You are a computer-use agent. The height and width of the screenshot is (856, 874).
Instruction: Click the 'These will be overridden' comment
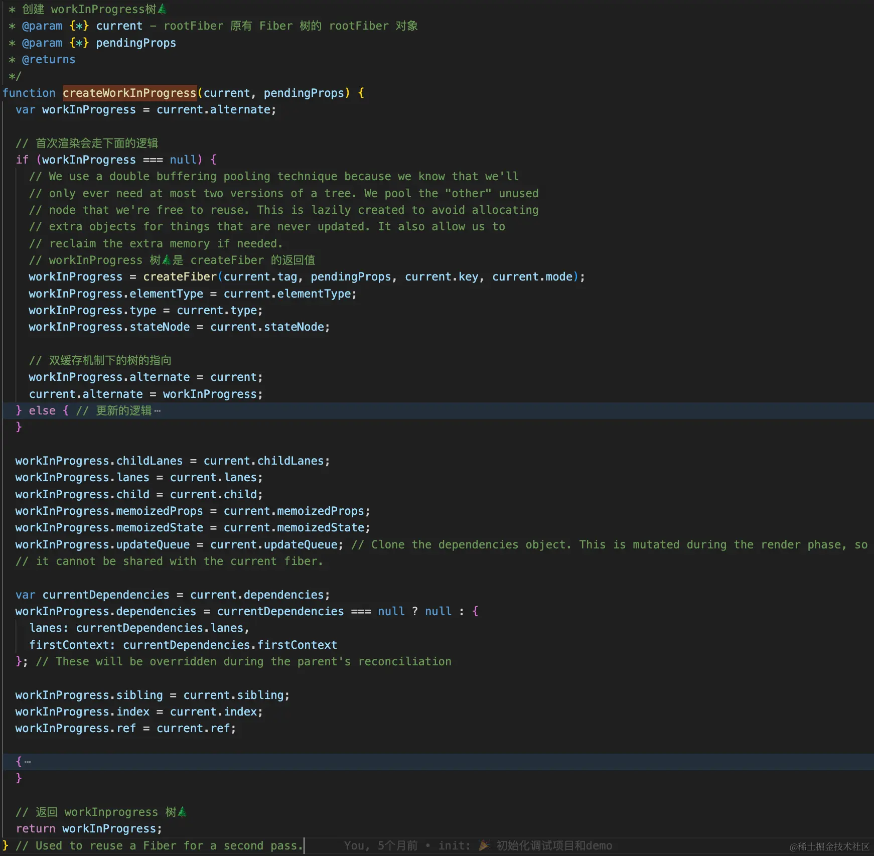[x=243, y=661]
